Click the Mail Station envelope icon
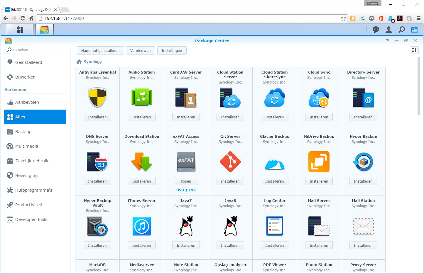Viewport: 424px width, 274px height. coord(363,226)
